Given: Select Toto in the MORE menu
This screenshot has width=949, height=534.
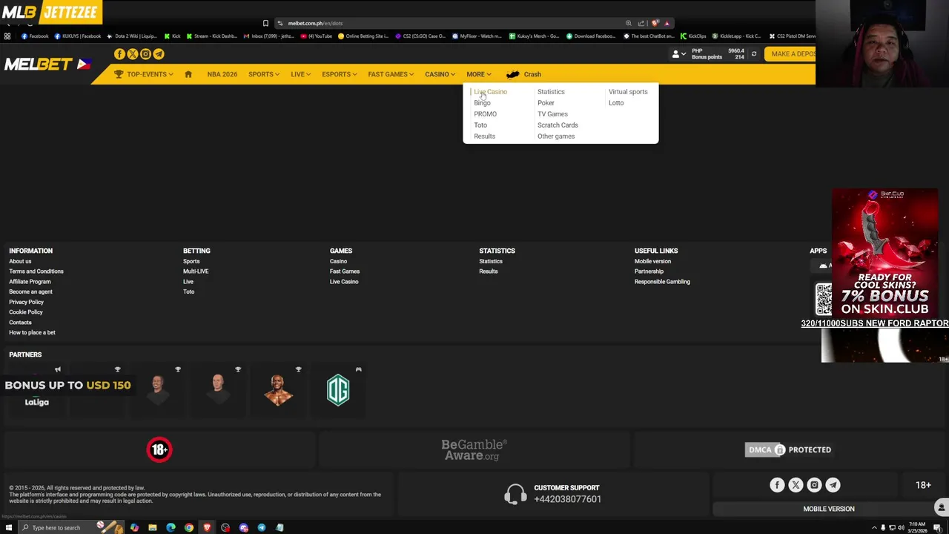Looking at the screenshot, I should click(480, 125).
